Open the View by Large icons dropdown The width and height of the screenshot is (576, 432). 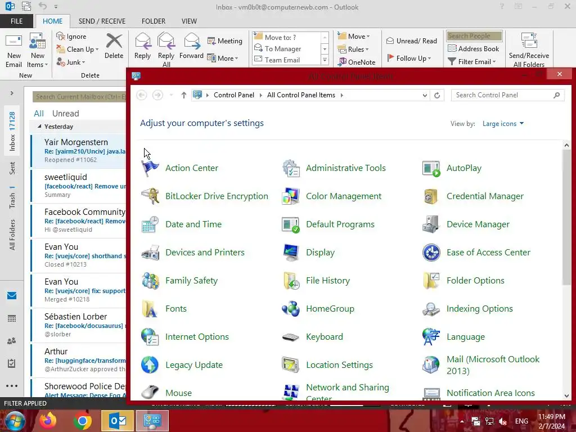pos(503,124)
